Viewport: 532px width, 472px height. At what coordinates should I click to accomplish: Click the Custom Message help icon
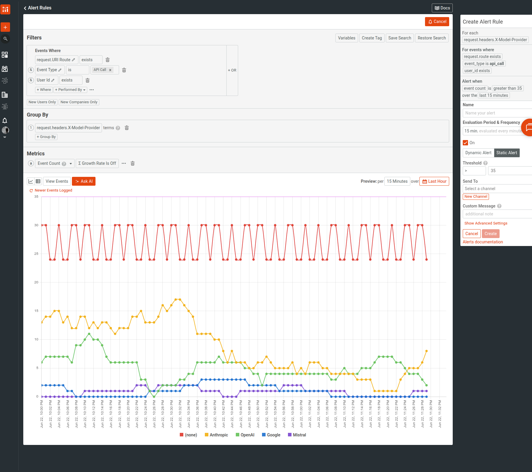coord(499,206)
